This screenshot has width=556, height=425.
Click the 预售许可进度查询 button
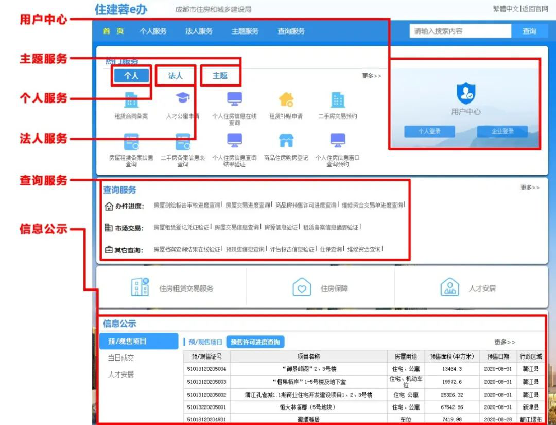coord(255,342)
